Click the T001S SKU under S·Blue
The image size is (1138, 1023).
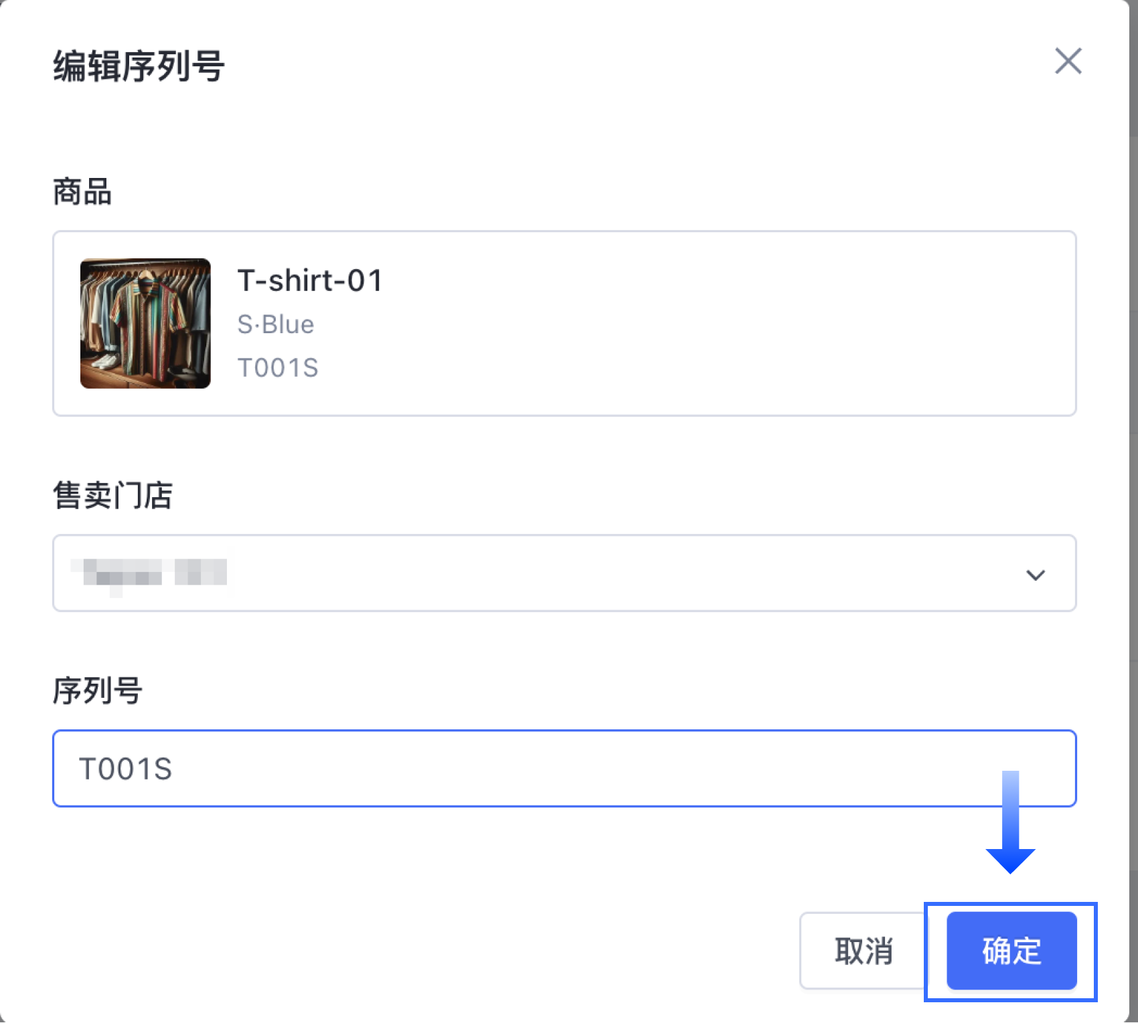(x=278, y=368)
